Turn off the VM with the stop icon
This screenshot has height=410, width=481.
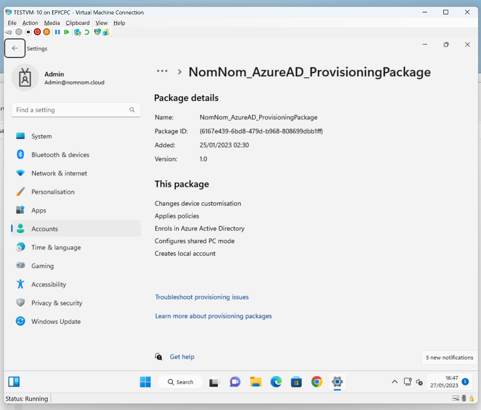tap(28, 32)
